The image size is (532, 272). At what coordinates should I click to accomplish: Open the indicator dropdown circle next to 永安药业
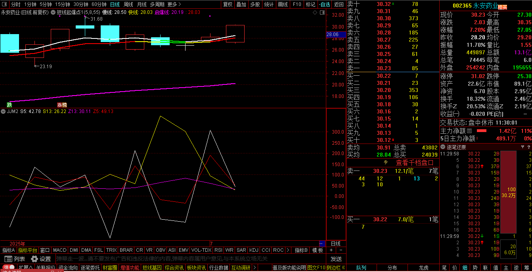[x=52, y=13]
